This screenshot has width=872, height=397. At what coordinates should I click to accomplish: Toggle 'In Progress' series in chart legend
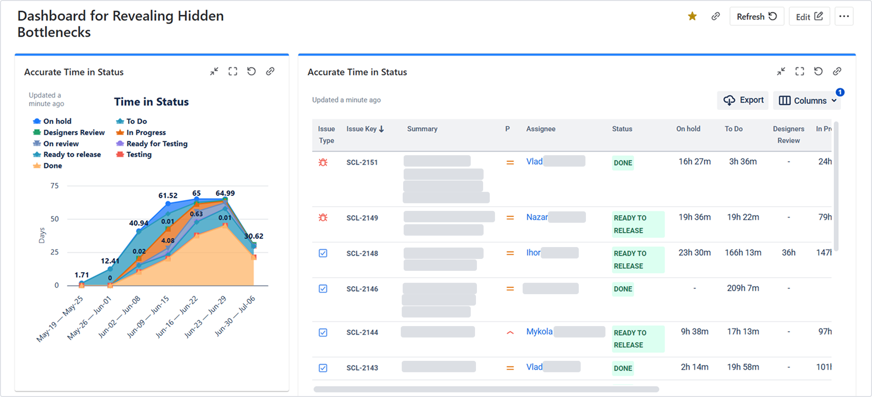(x=146, y=132)
